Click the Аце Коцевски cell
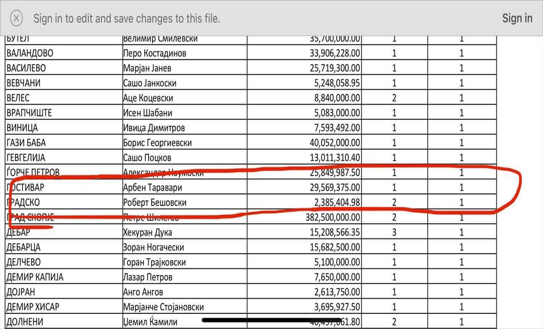 click(x=185, y=98)
